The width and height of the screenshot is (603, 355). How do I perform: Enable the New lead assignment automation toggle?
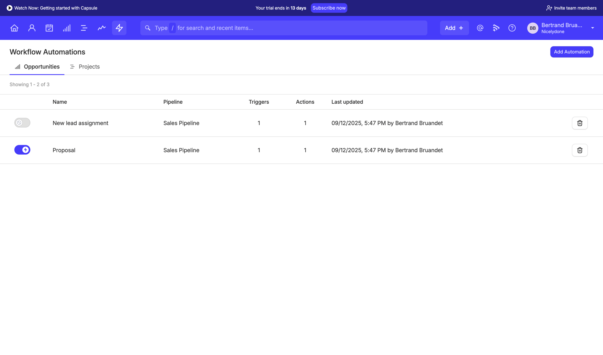tap(22, 123)
